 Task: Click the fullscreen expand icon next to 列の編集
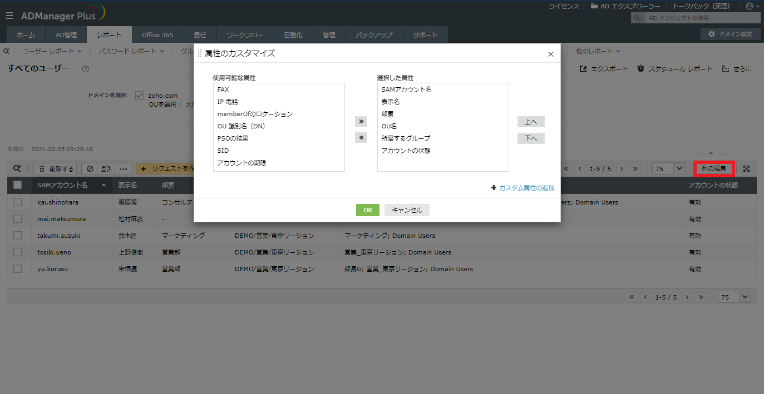coord(747,169)
